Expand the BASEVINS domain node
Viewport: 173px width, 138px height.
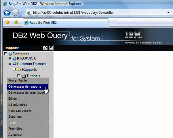click(10, 59)
